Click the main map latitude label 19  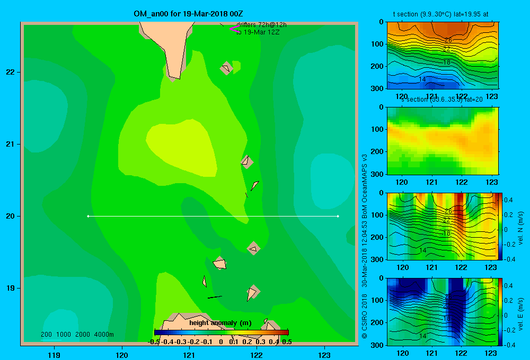(11, 288)
